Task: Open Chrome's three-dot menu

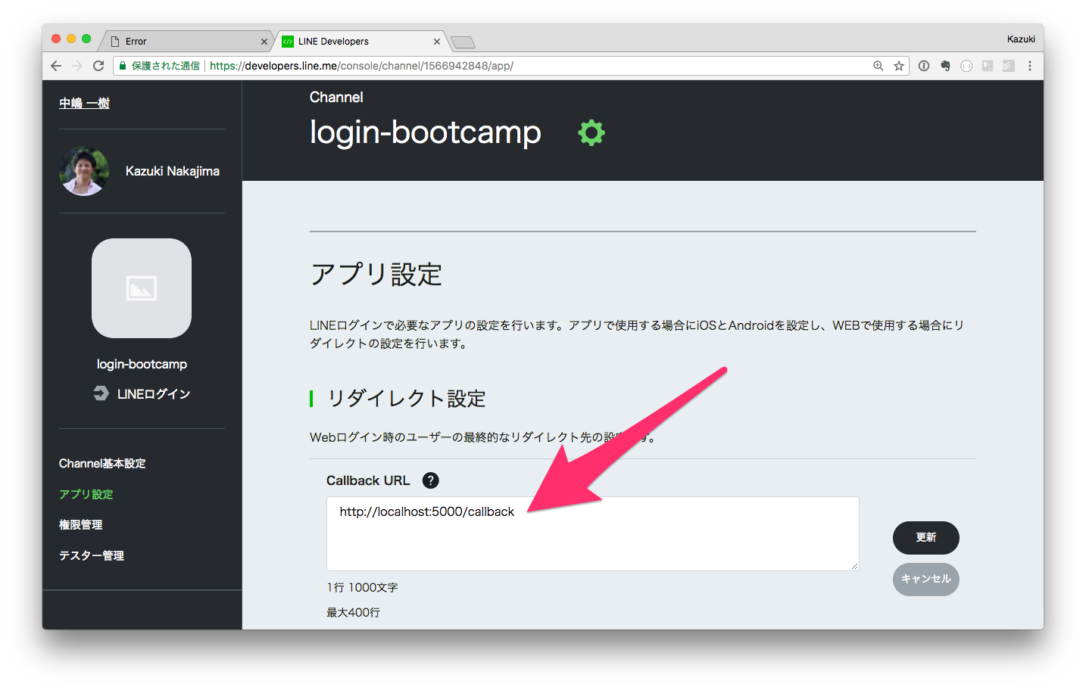Action: tap(1030, 66)
